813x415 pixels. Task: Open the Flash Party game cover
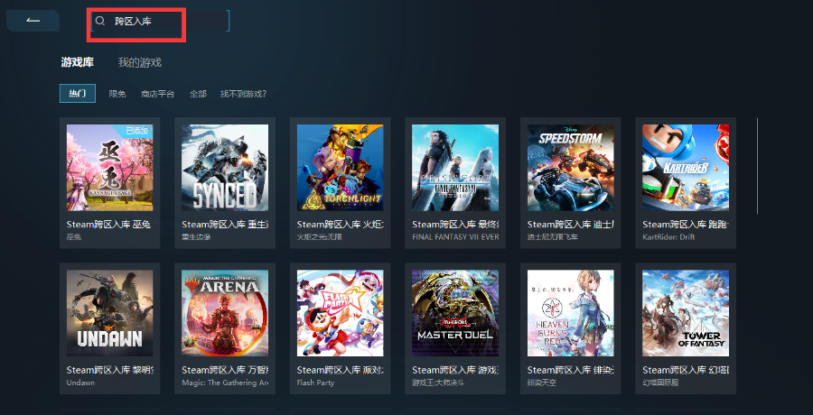pos(341,313)
